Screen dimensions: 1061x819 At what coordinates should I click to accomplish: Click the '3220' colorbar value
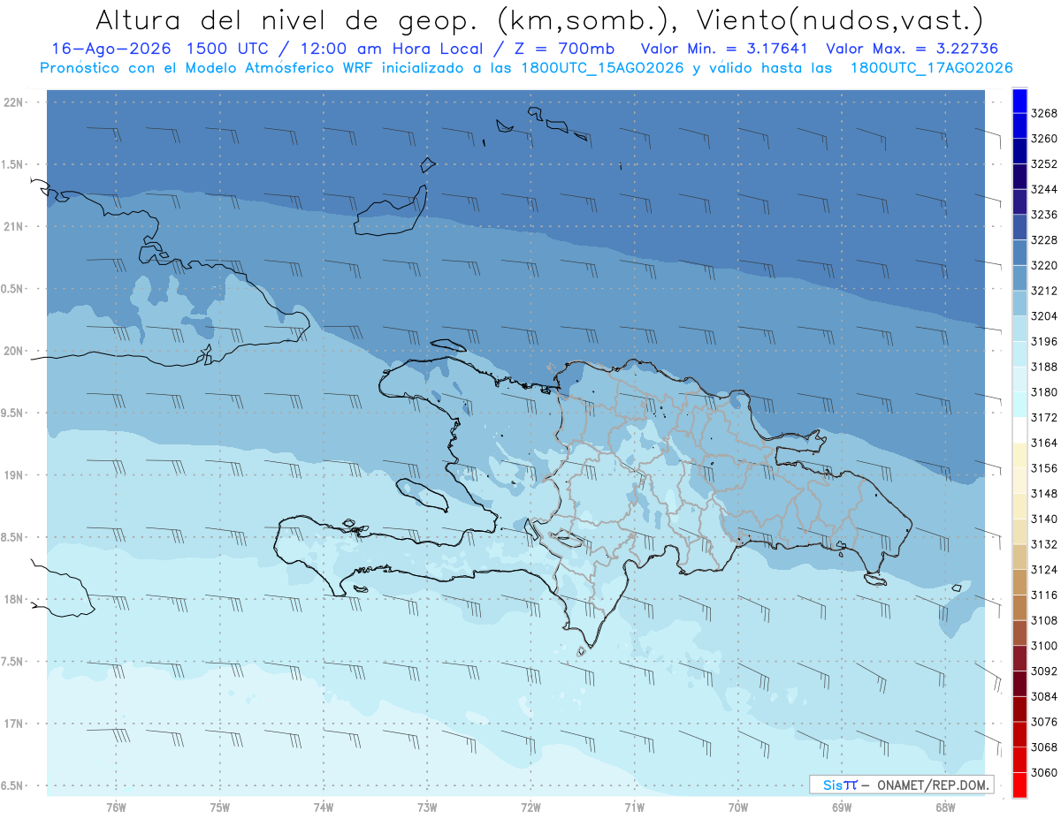point(1043,265)
